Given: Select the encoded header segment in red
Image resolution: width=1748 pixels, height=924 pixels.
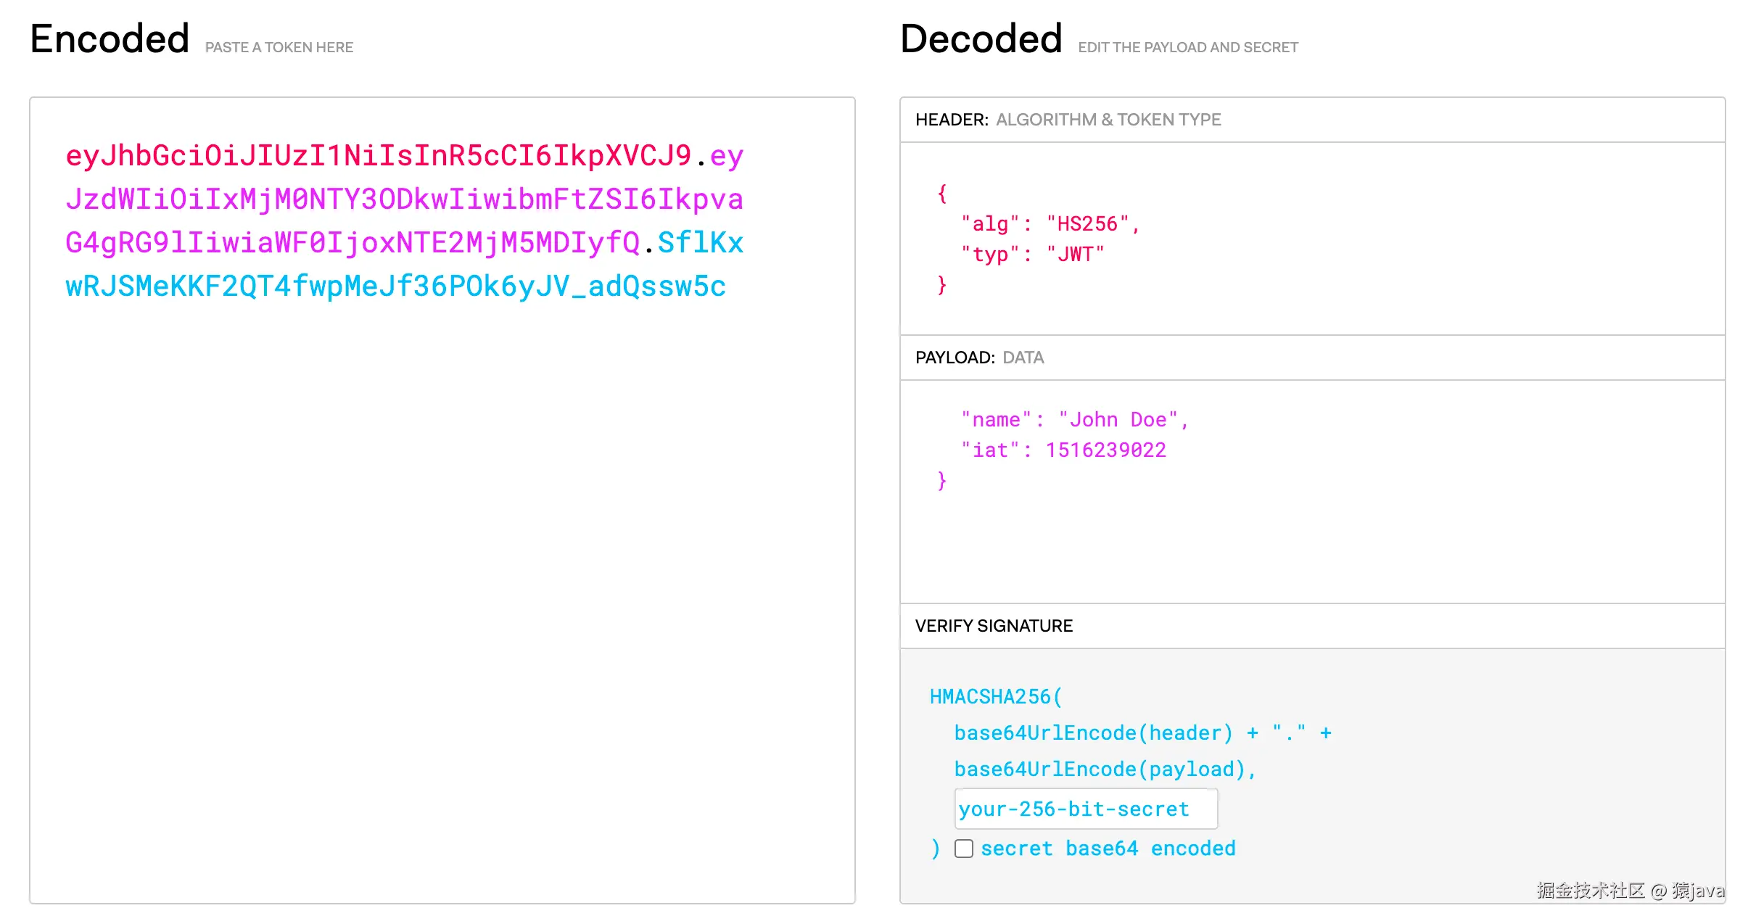Looking at the screenshot, I should tap(377, 155).
